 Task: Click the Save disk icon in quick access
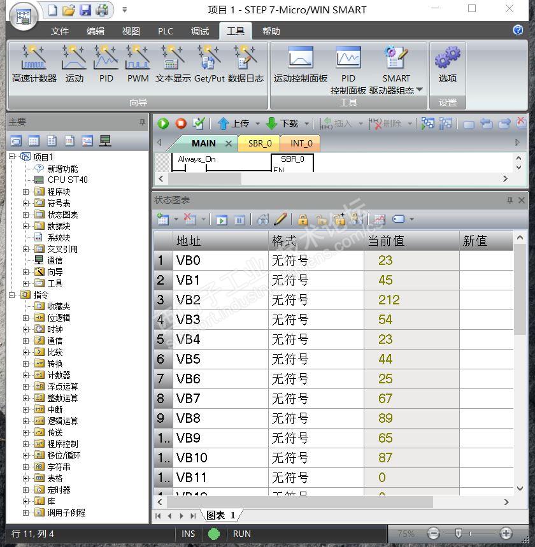(85, 10)
